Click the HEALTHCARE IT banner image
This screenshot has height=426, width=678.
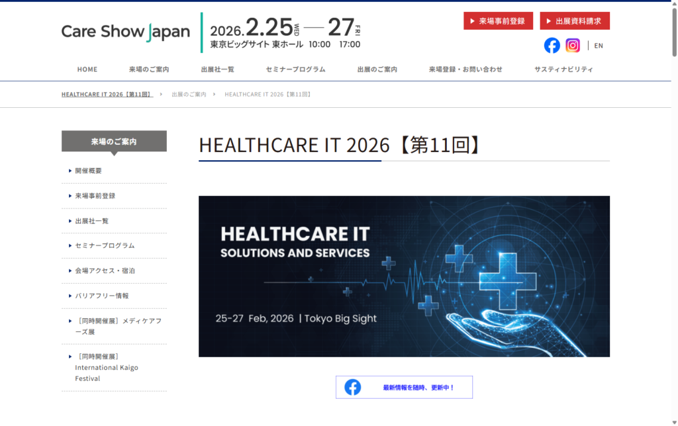[404, 276]
